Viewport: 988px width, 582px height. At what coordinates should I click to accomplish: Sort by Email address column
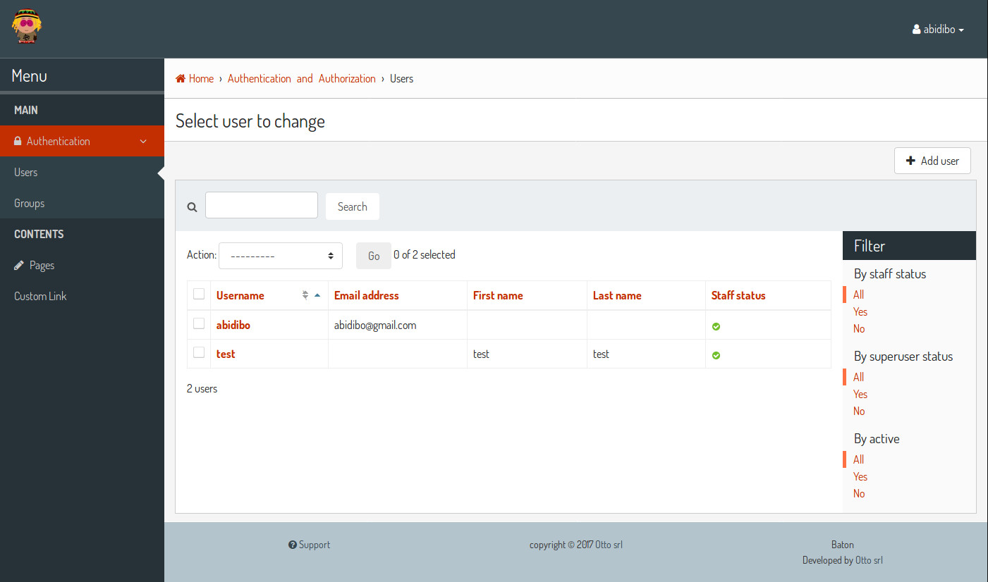tap(367, 295)
